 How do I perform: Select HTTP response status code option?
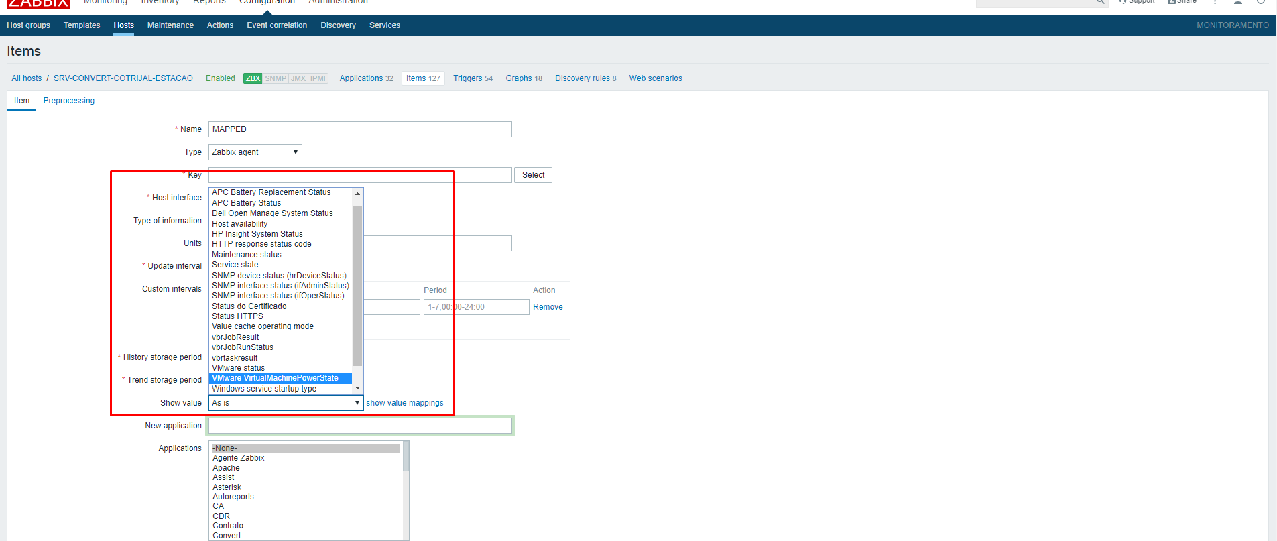tap(281, 244)
